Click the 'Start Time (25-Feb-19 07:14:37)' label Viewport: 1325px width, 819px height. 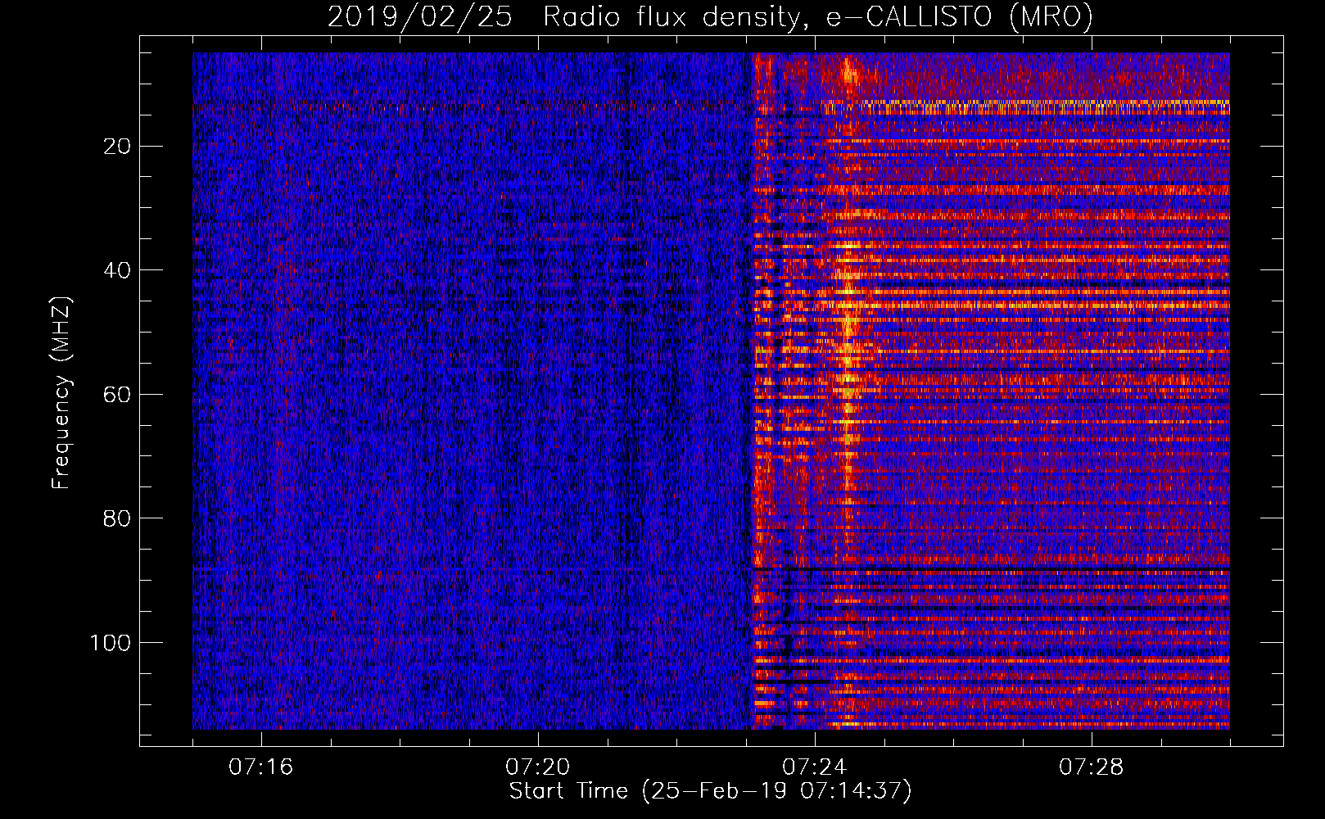[x=710, y=791]
